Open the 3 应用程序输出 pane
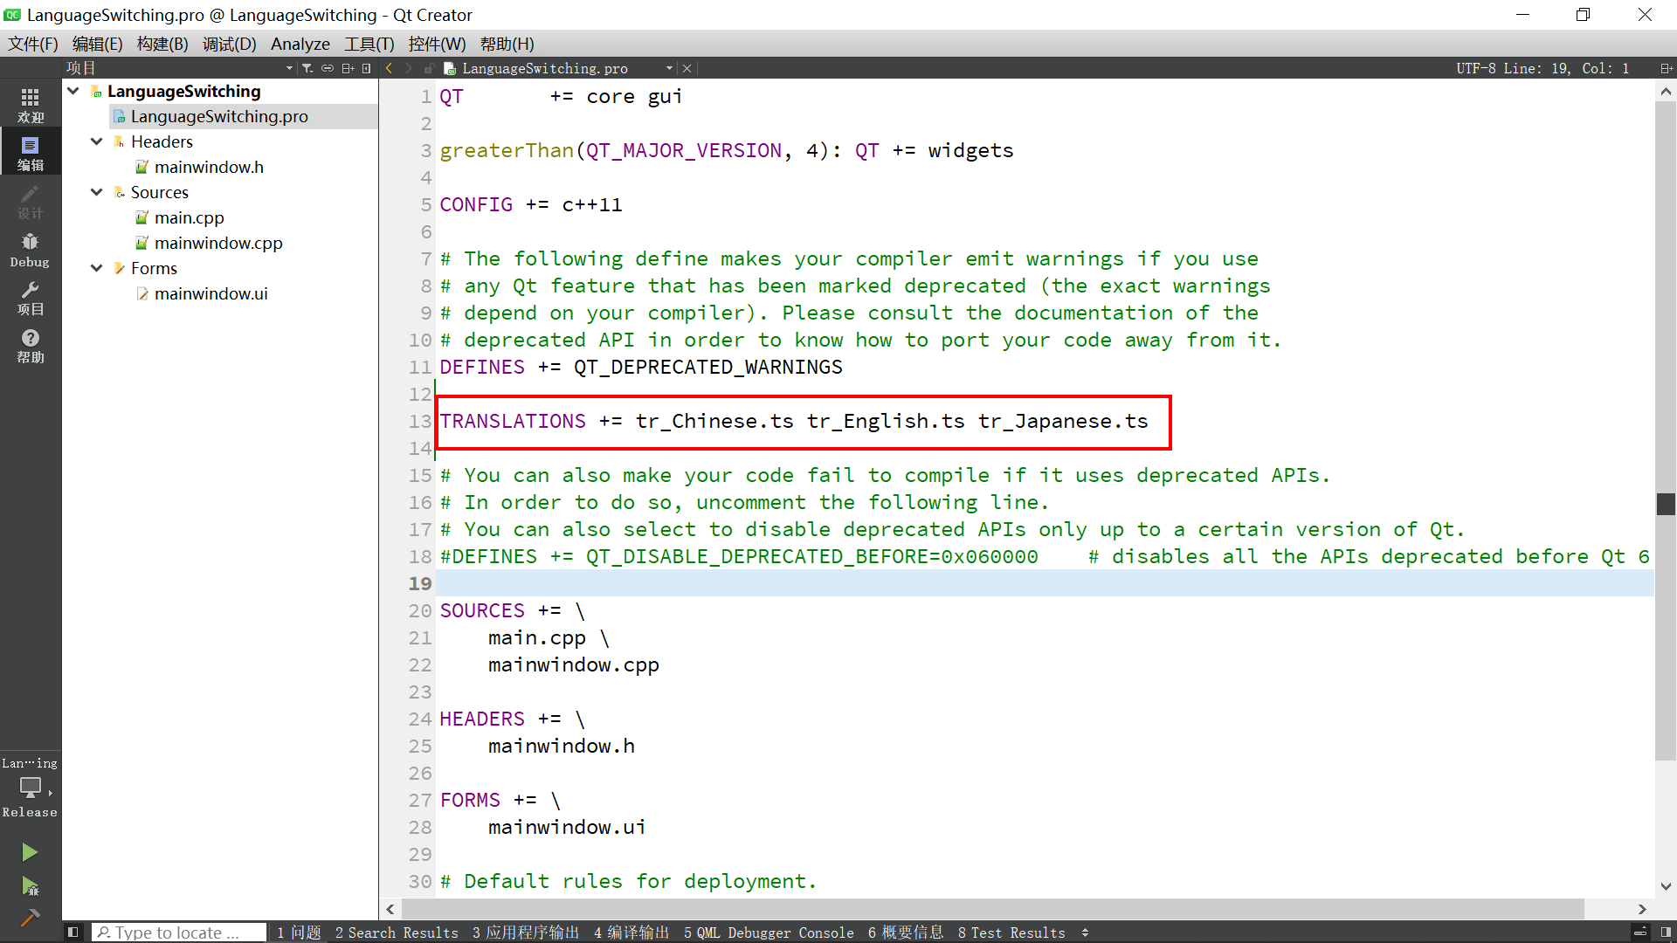The height and width of the screenshot is (943, 1677). tap(526, 933)
